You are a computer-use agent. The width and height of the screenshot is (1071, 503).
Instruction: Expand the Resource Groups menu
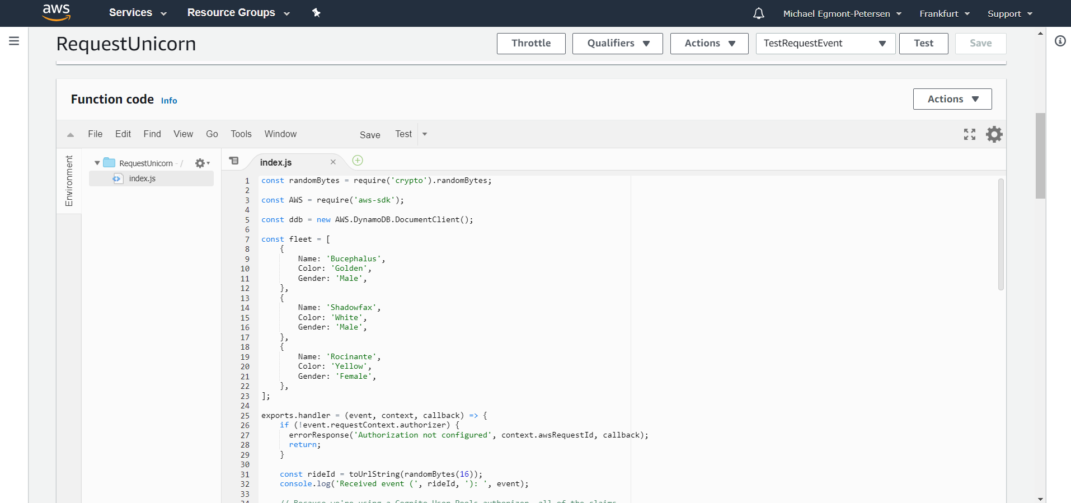point(238,13)
